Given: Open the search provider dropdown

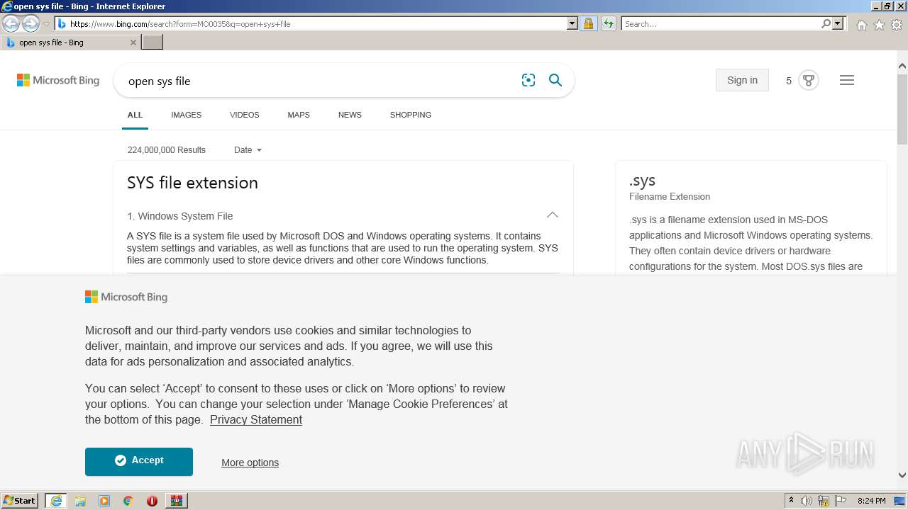Looking at the screenshot, I should pyautogui.click(x=838, y=24).
